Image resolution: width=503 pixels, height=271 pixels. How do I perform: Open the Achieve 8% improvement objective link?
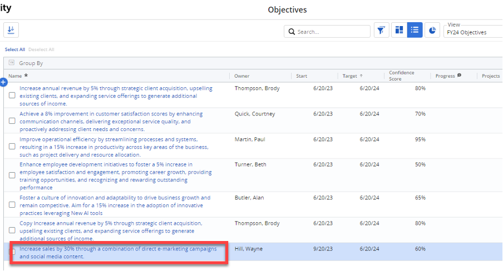(111, 122)
